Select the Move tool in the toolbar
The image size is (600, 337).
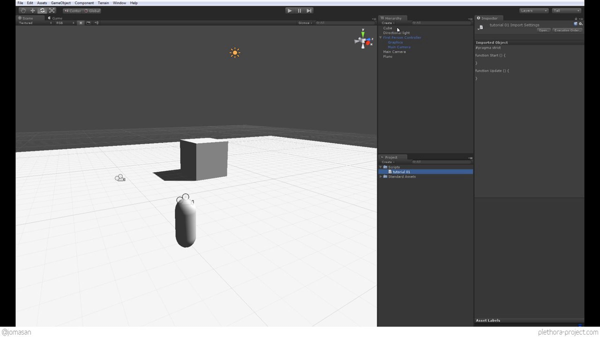click(x=33, y=10)
